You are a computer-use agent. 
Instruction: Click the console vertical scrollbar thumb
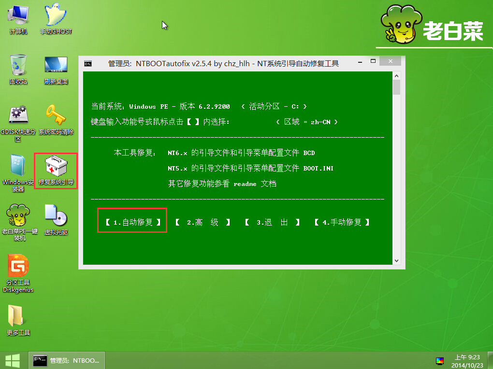coord(396,87)
